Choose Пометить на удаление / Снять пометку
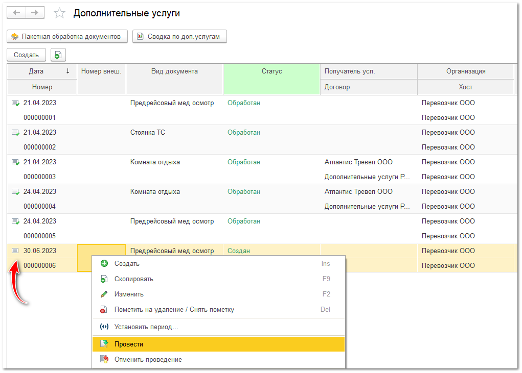522x373 pixels. [174, 310]
